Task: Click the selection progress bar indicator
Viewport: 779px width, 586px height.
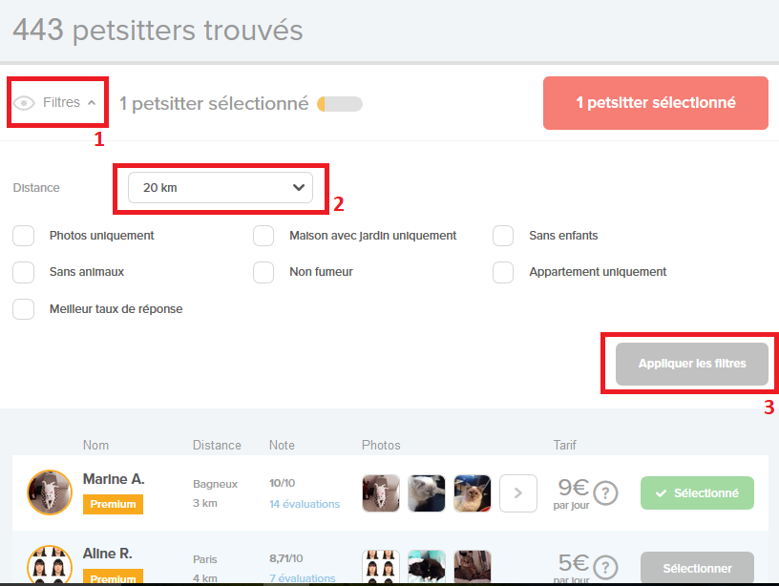Action: [x=340, y=104]
